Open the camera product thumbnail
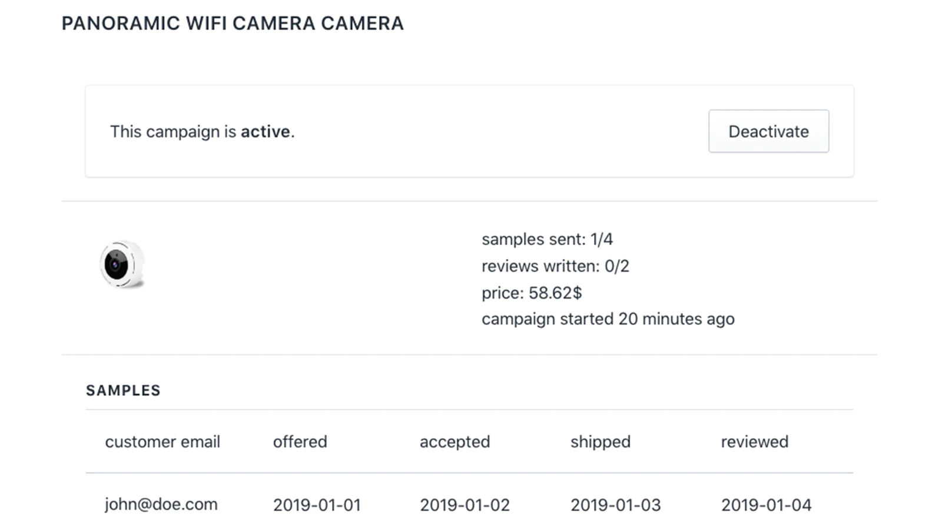 pos(122,264)
